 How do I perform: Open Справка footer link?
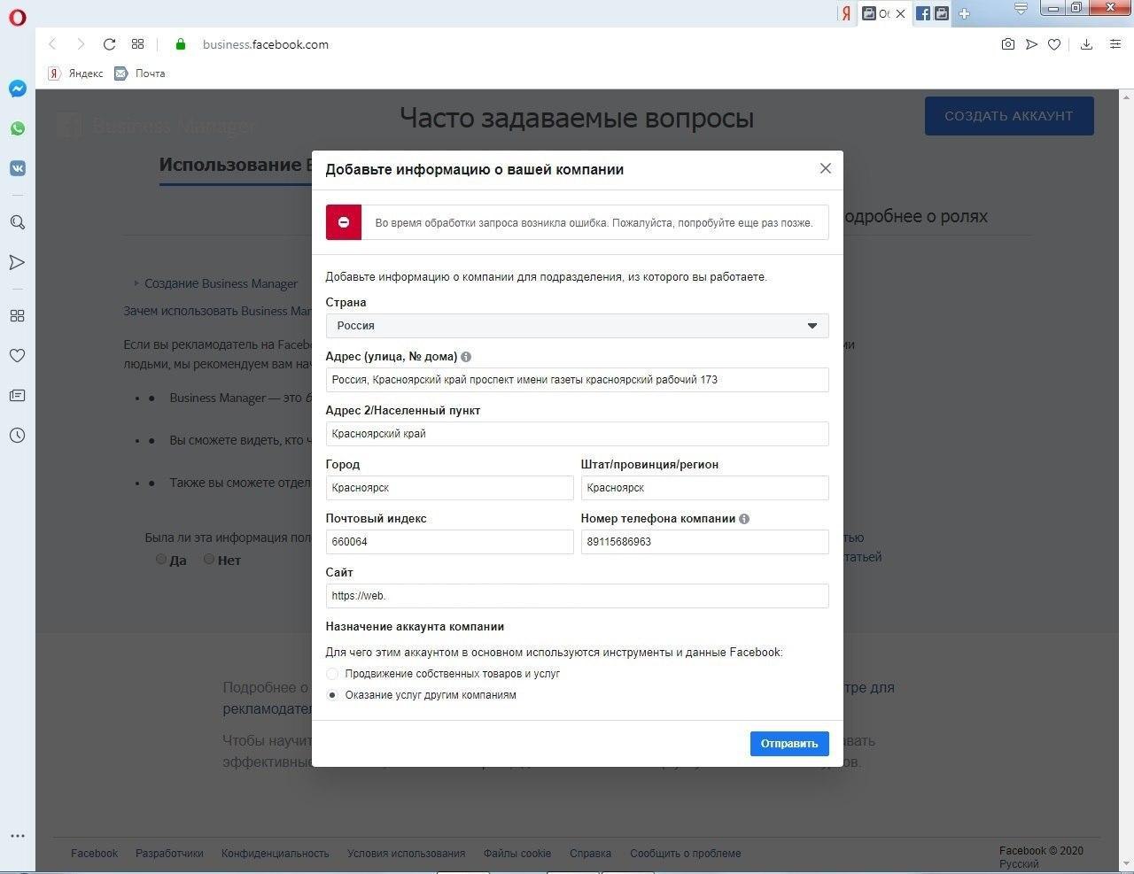(590, 854)
